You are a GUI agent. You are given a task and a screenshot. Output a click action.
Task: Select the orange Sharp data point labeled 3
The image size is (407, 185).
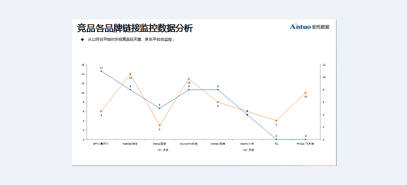pyautogui.click(x=160, y=125)
